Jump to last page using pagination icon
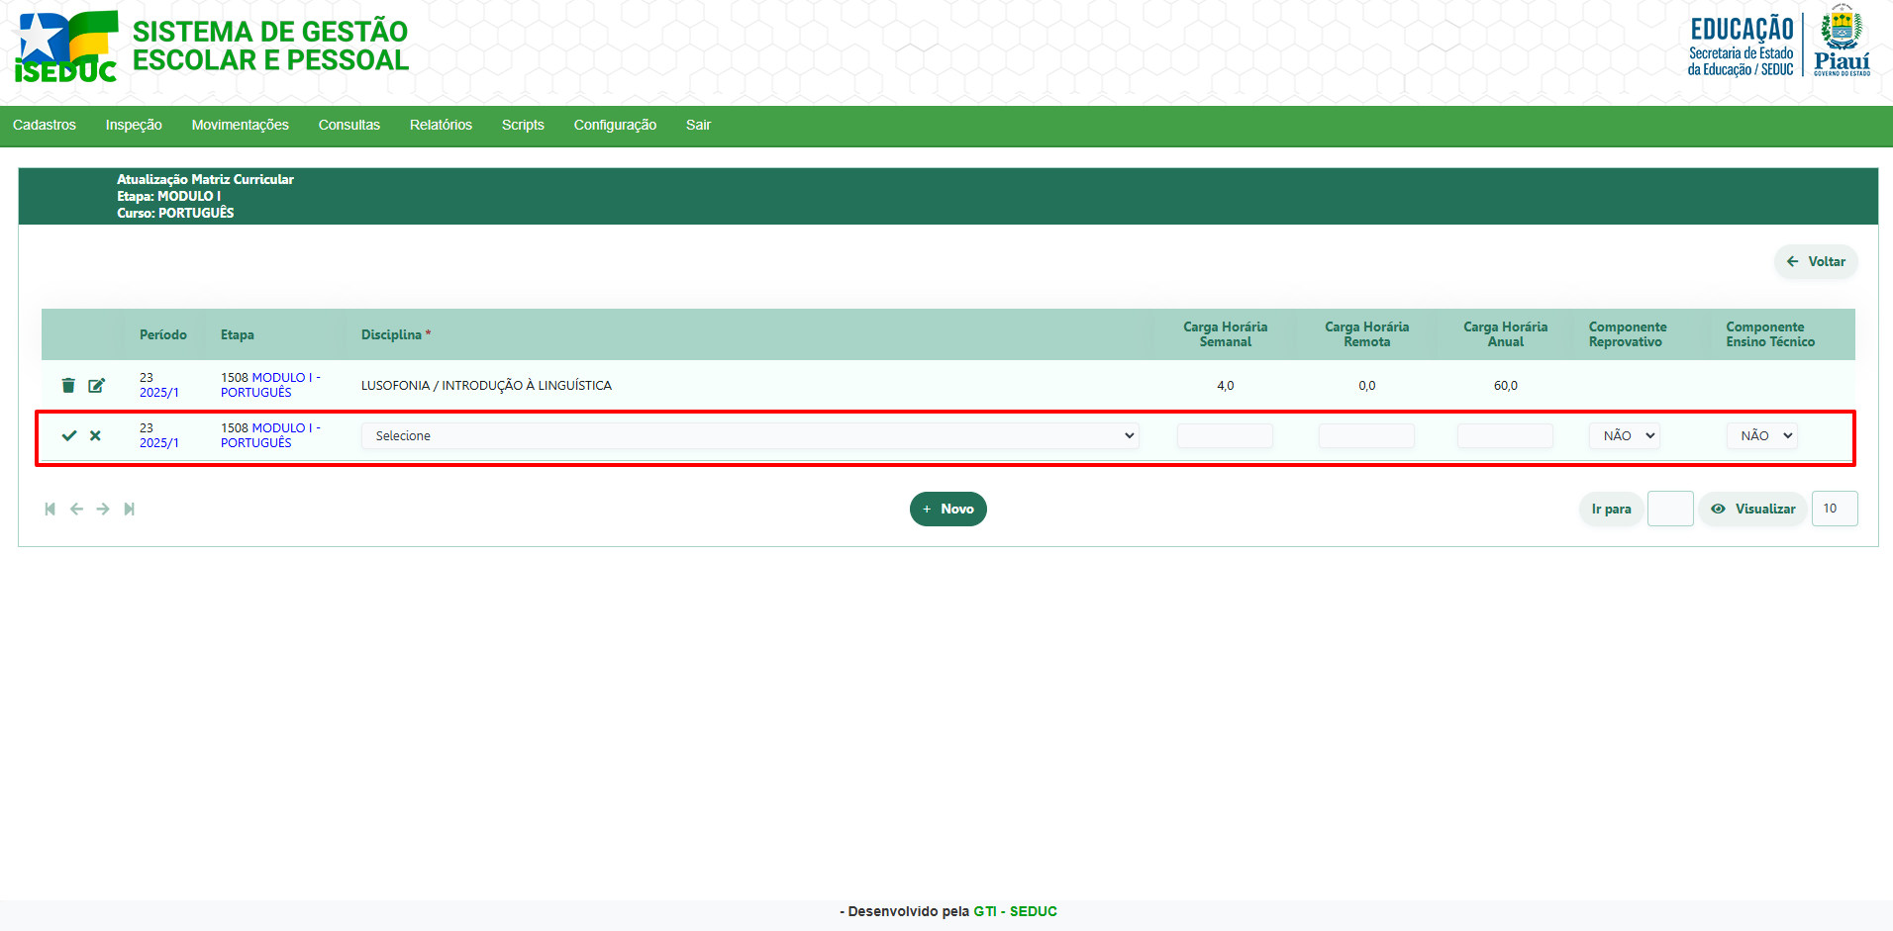1893x931 pixels. coord(129,509)
